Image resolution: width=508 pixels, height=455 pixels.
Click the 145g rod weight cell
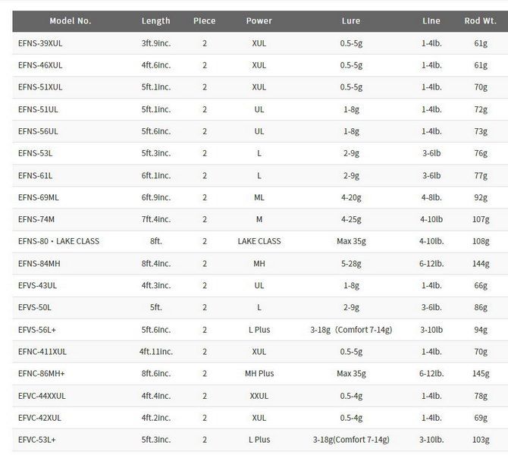481,374
